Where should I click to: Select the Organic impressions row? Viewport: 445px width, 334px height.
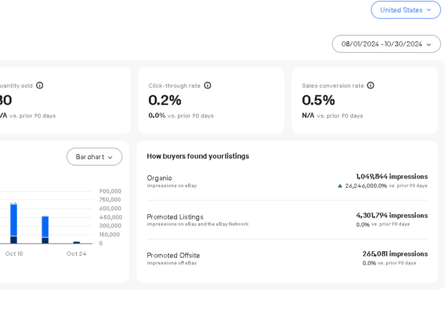point(287,181)
